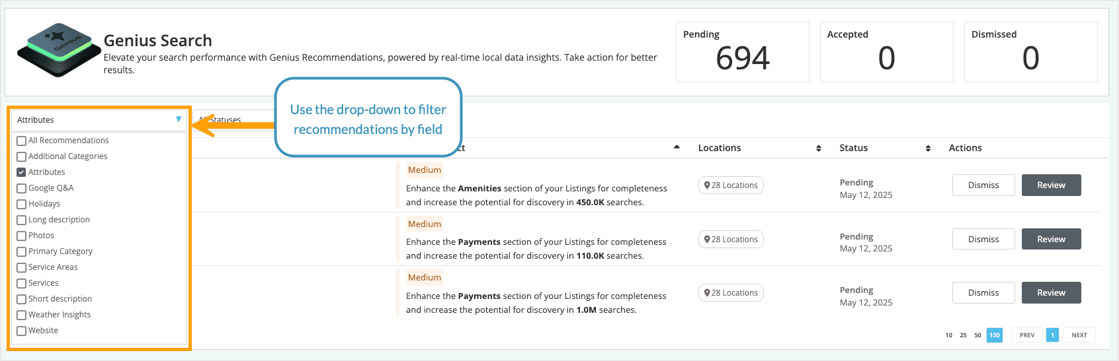This screenshot has width=1119, height=361.
Task: Go to the NEXT page
Action: pyautogui.click(x=1079, y=335)
